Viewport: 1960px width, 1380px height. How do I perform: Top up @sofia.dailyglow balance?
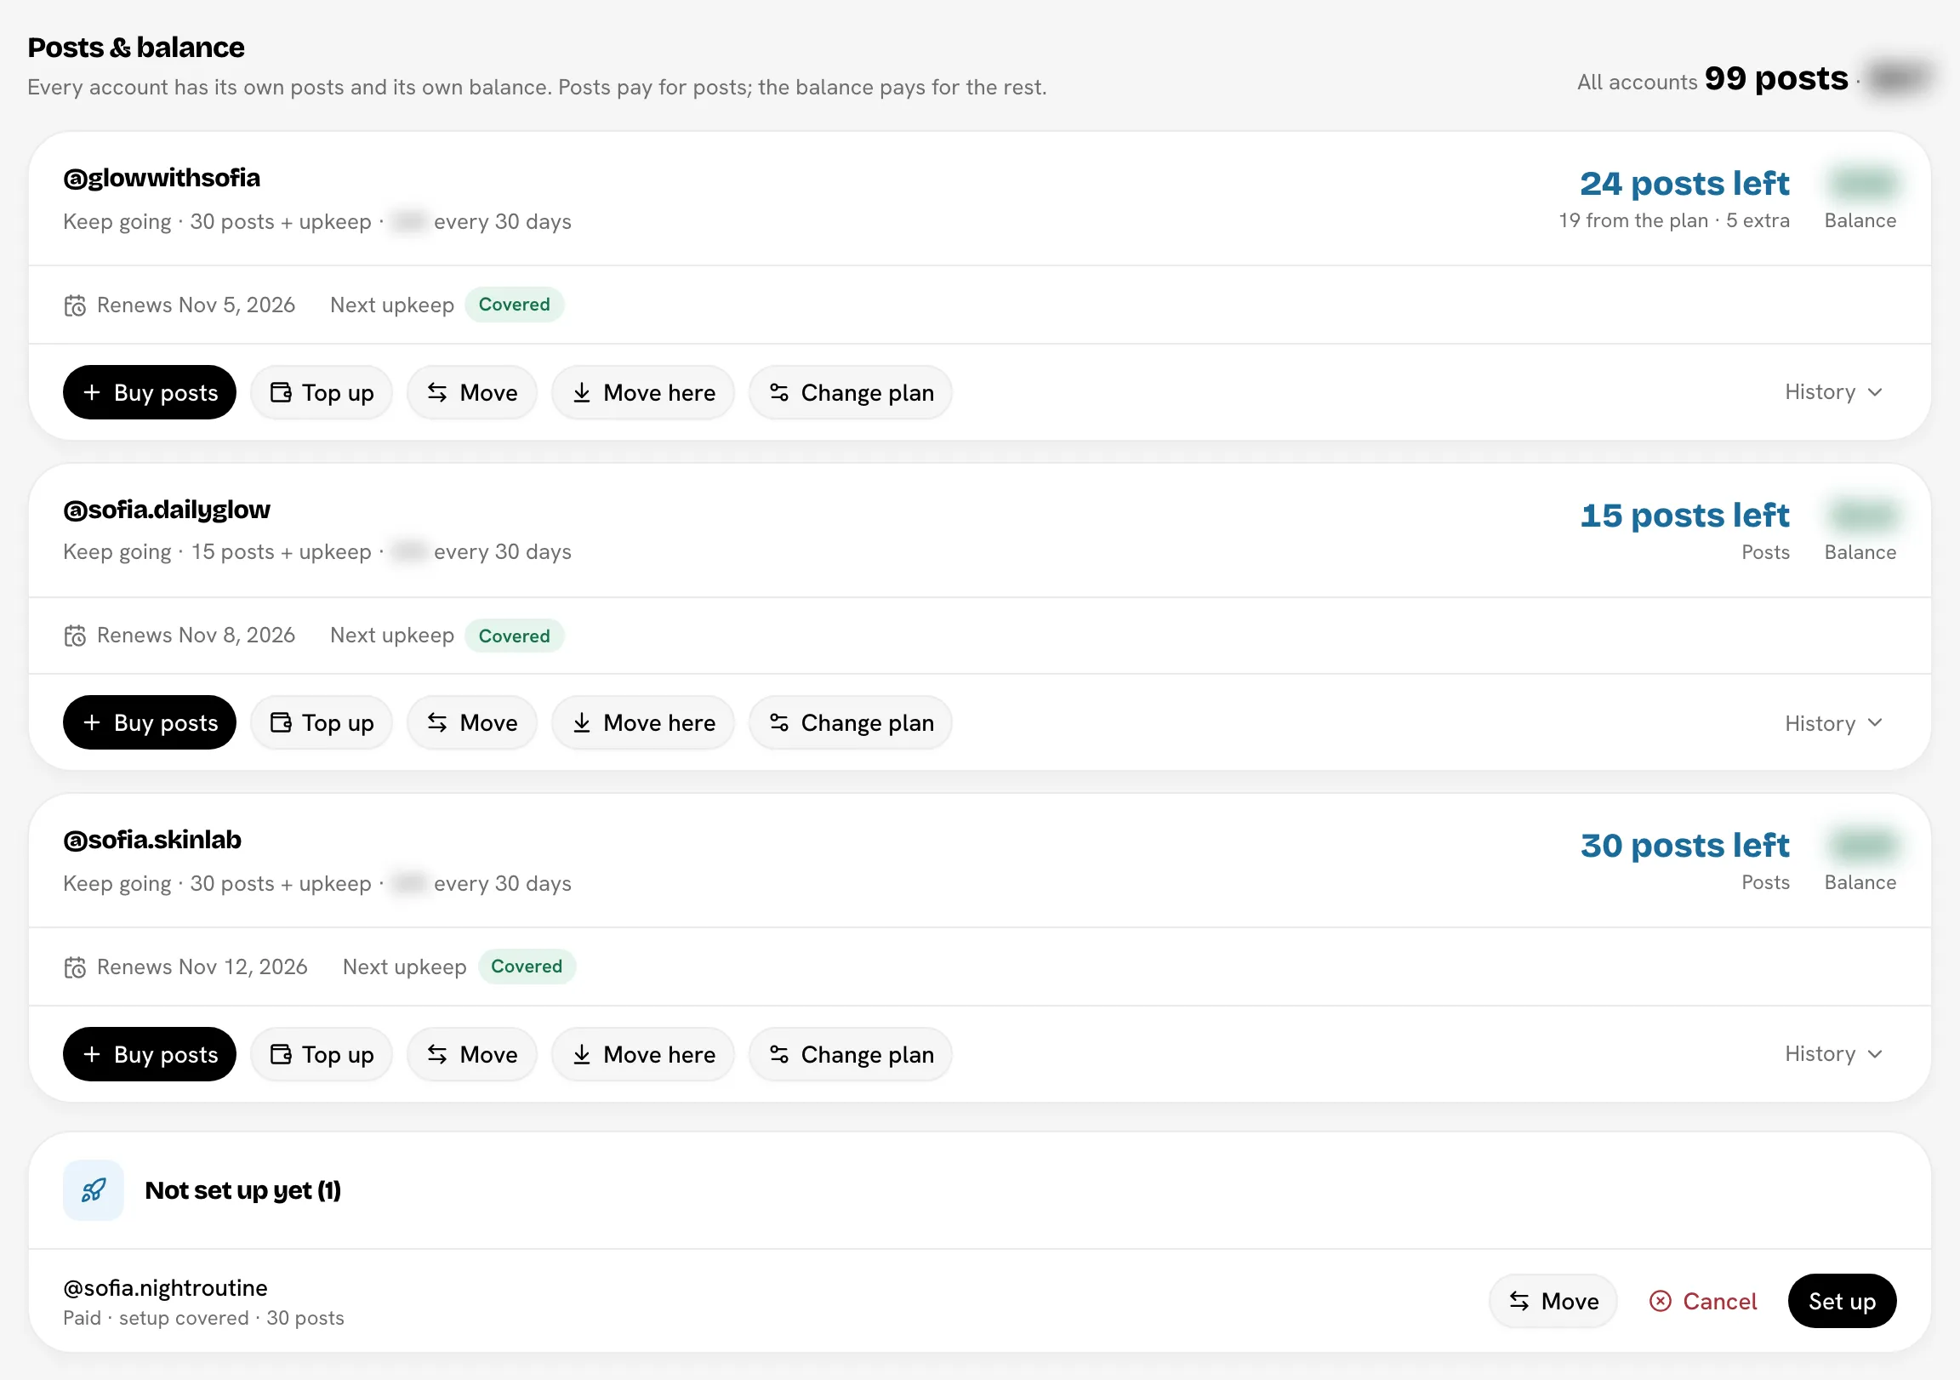tap(322, 722)
